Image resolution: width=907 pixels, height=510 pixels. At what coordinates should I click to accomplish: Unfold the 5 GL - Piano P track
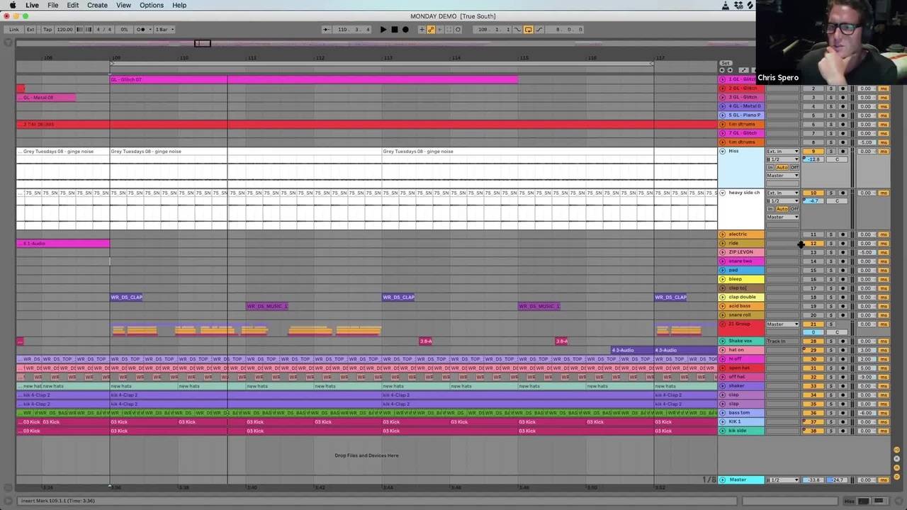pos(723,115)
